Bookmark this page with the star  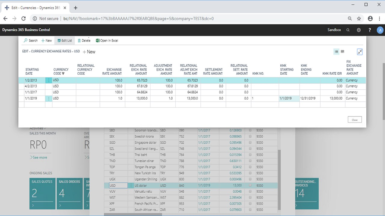tap(359, 19)
